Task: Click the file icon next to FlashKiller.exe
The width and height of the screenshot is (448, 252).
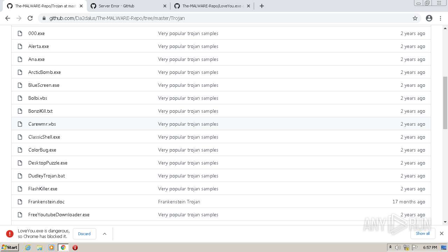Action: (20, 189)
